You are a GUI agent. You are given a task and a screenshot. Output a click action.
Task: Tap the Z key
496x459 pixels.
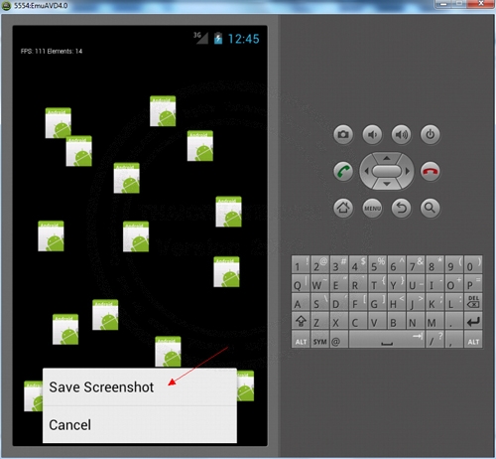(x=319, y=321)
